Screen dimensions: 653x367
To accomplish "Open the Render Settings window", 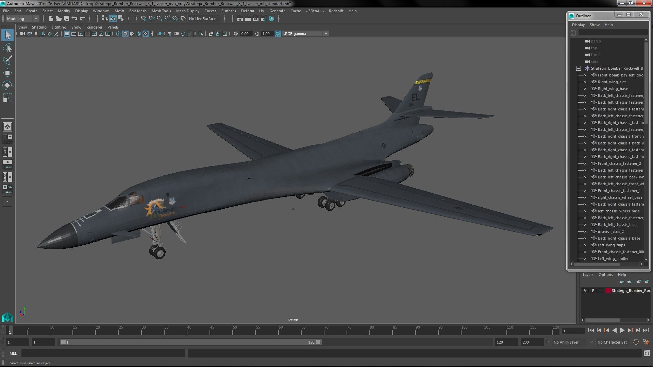I will [264, 19].
